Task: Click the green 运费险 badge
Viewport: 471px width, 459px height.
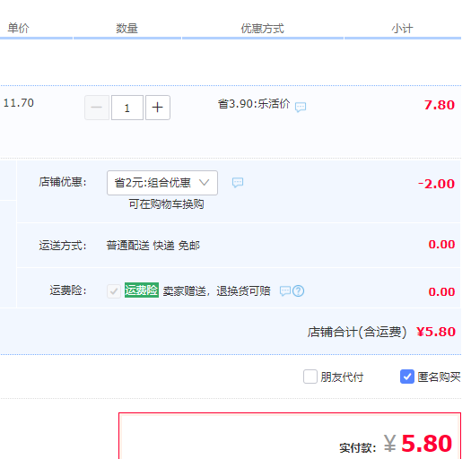Action: click(x=142, y=290)
